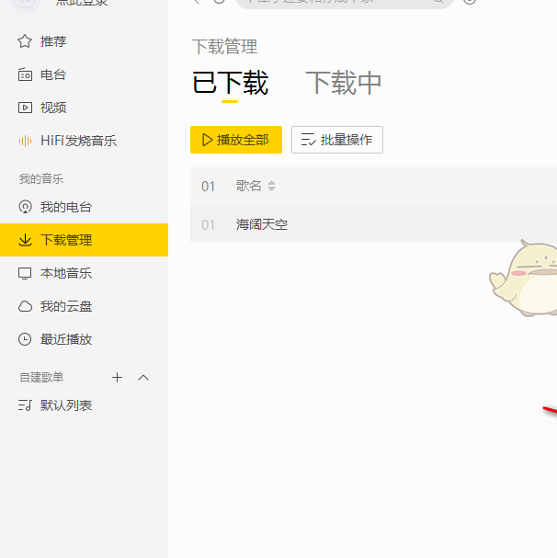The image size is (557, 558).
Task: Select the song 海阔天空
Action: 262,224
